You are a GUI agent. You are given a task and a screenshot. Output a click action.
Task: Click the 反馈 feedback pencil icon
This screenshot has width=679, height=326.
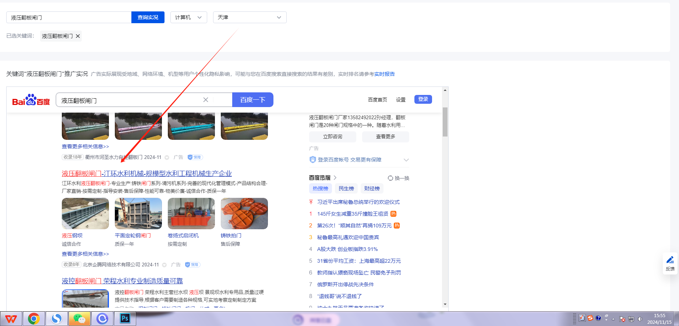[x=670, y=260]
